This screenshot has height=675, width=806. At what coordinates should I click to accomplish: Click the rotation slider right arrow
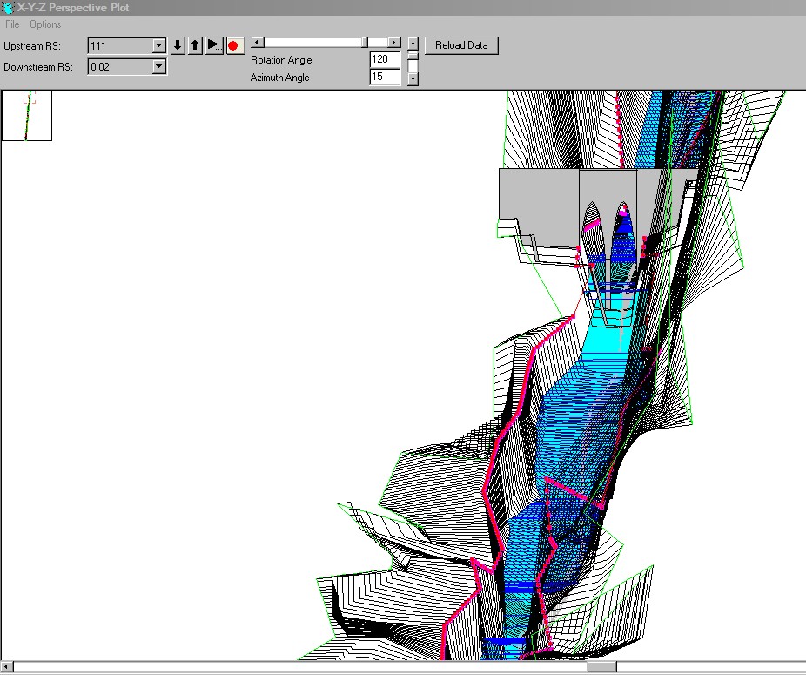point(394,42)
